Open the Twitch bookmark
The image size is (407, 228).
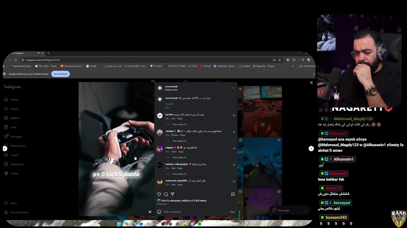coord(156,66)
